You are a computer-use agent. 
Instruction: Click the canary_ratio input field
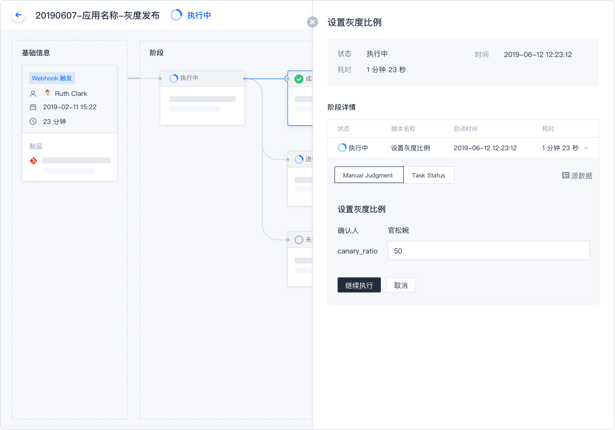tap(488, 251)
